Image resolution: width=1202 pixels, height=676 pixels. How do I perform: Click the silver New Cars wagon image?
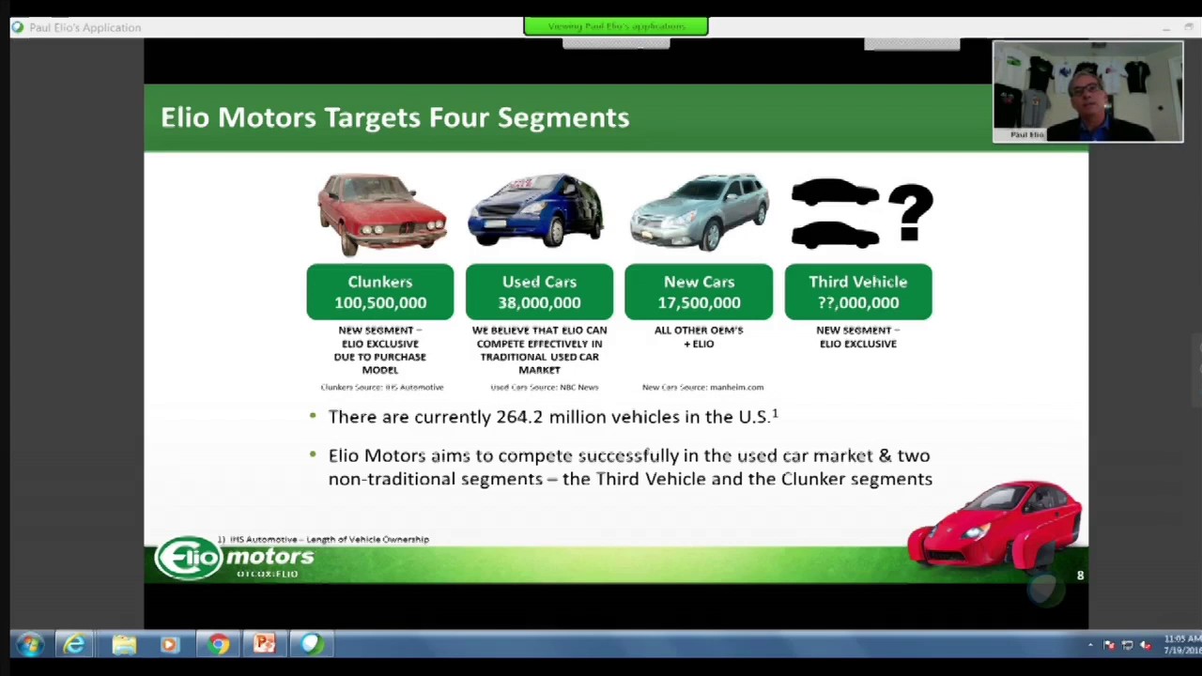coord(700,212)
